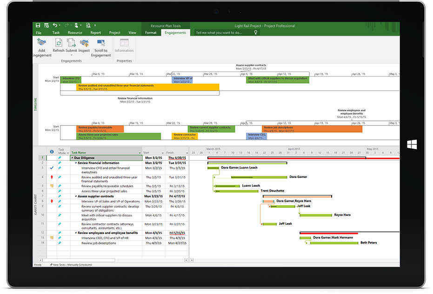Click the task table scroll left arrow

tap(40, 260)
